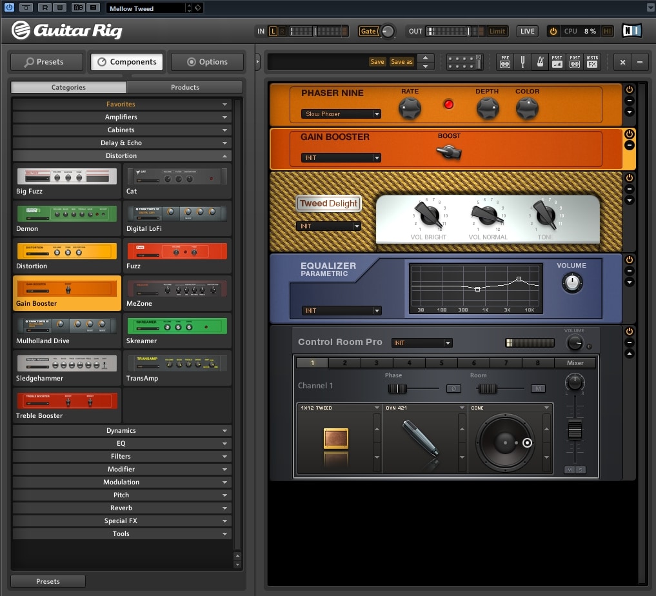Toggle the noise Gate on or off
656x596 pixels.
click(368, 31)
